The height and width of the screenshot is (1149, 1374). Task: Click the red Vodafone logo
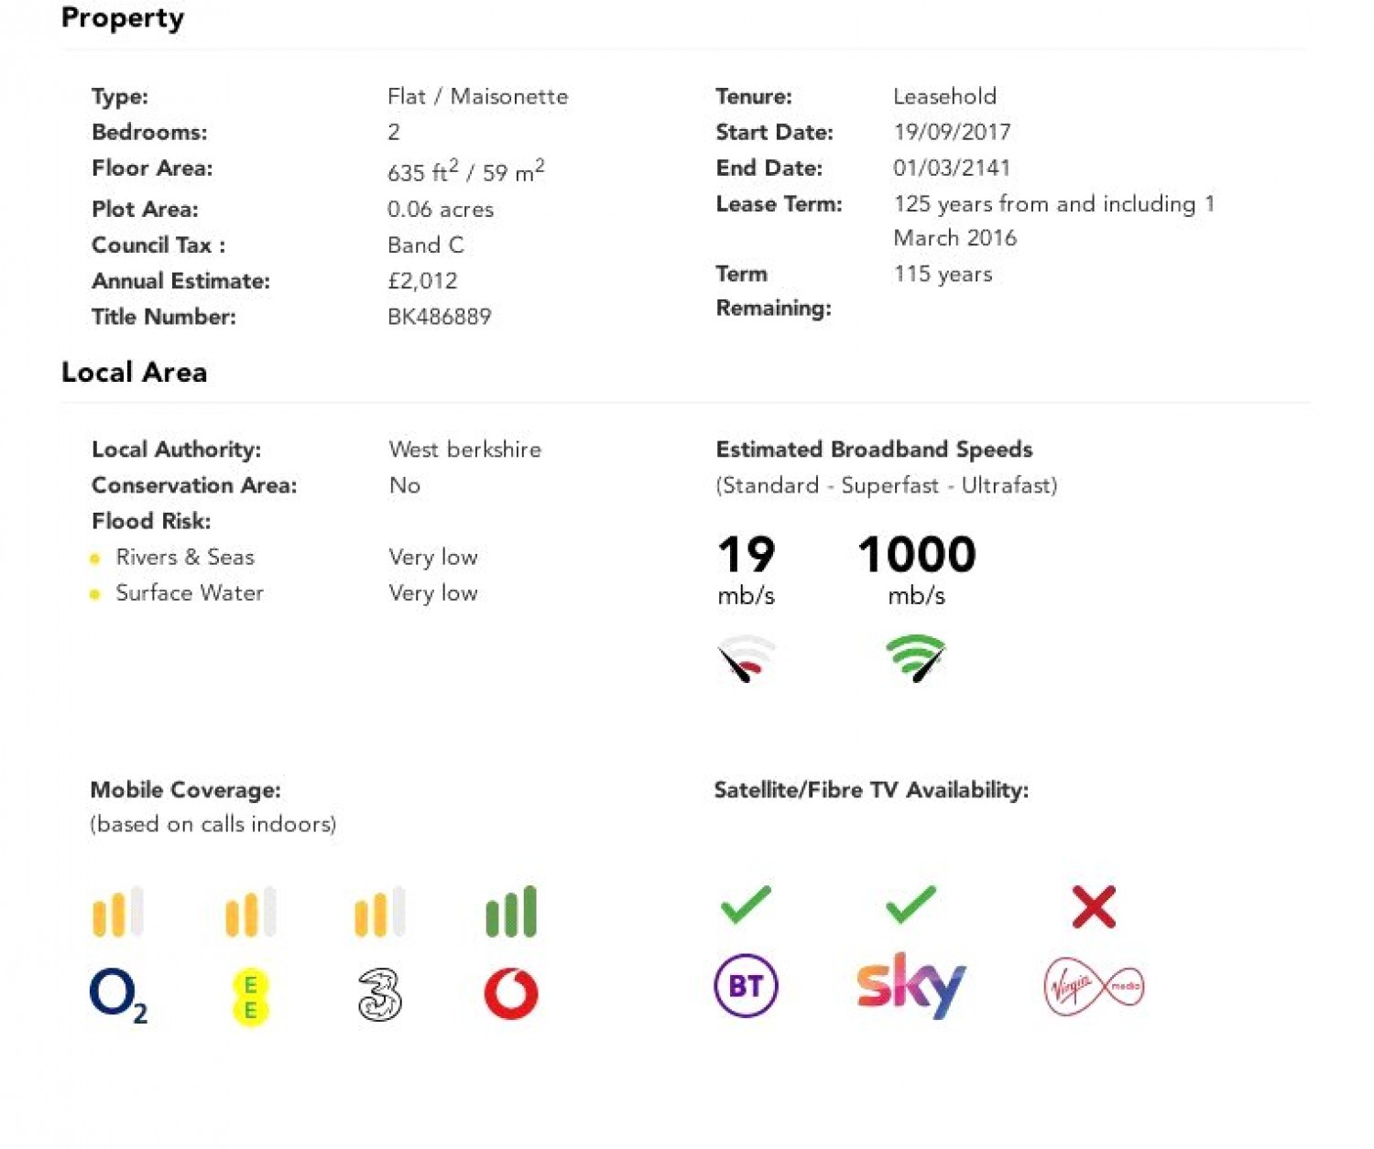511,994
